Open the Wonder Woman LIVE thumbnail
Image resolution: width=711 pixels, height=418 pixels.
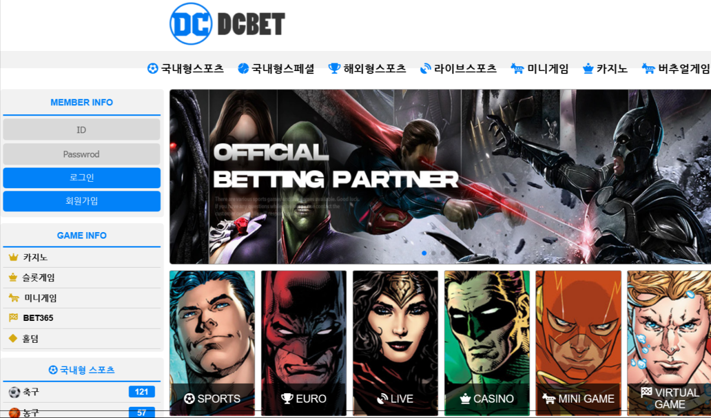[x=395, y=343]
